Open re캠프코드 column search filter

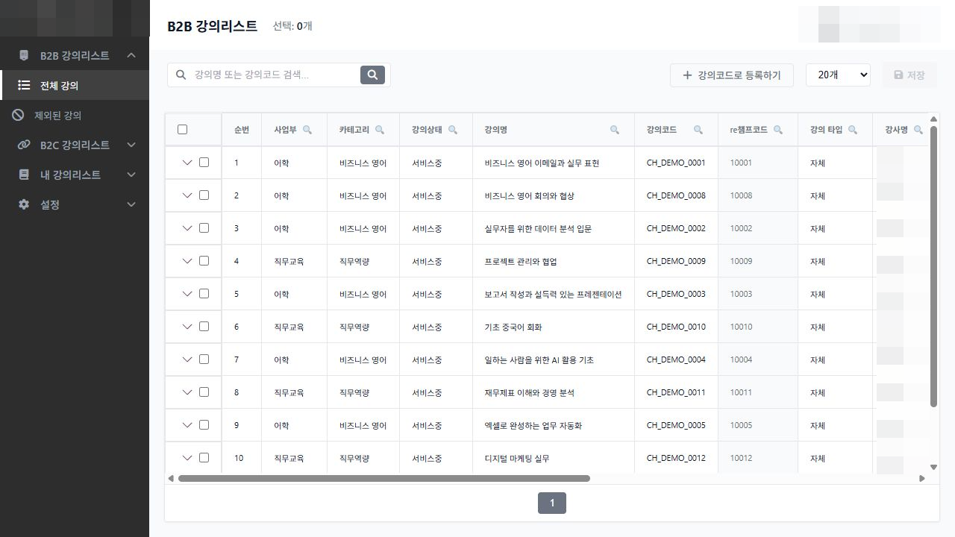point(778,130)
